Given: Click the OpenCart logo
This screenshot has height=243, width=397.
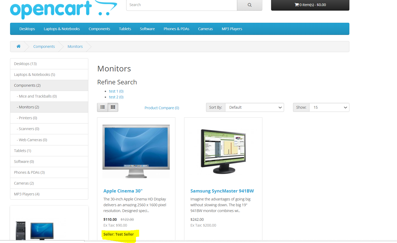Looking at the screenshot, I should click(63, 9).
